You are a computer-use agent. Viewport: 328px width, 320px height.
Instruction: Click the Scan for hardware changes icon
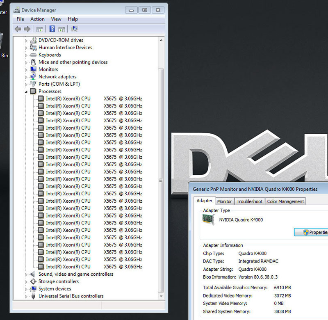(x=74, y=29)
